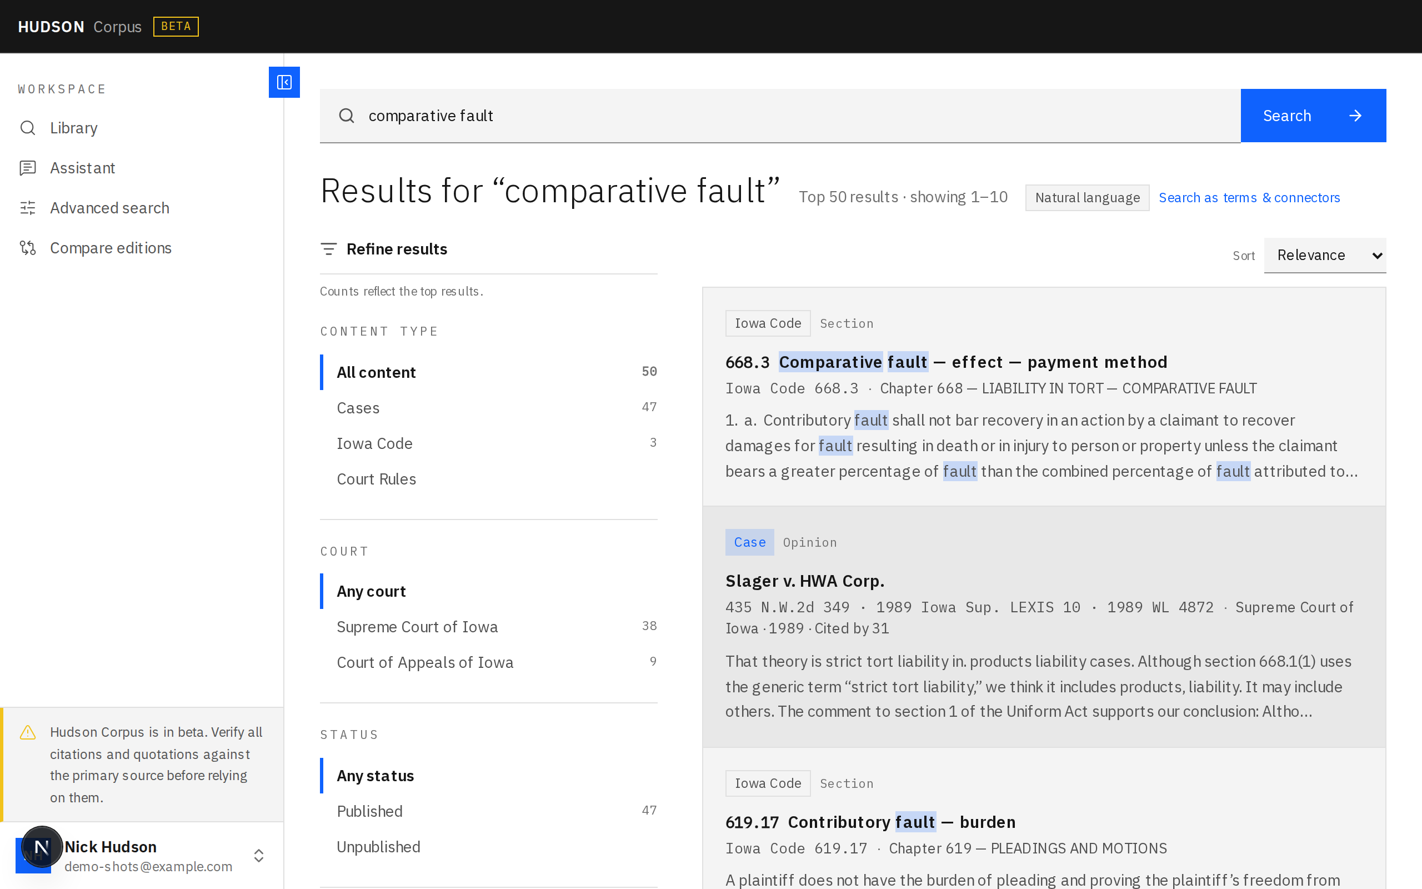Open Compare editions in the workspace menu

[x=142, y=248]
